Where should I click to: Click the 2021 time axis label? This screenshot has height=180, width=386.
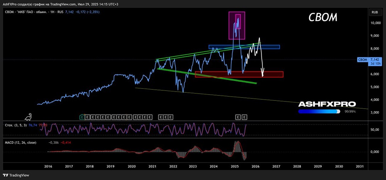point(152,166)
